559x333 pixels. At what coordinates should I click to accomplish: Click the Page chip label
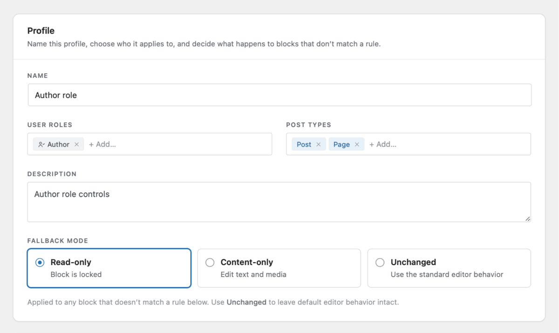[341, 144]
